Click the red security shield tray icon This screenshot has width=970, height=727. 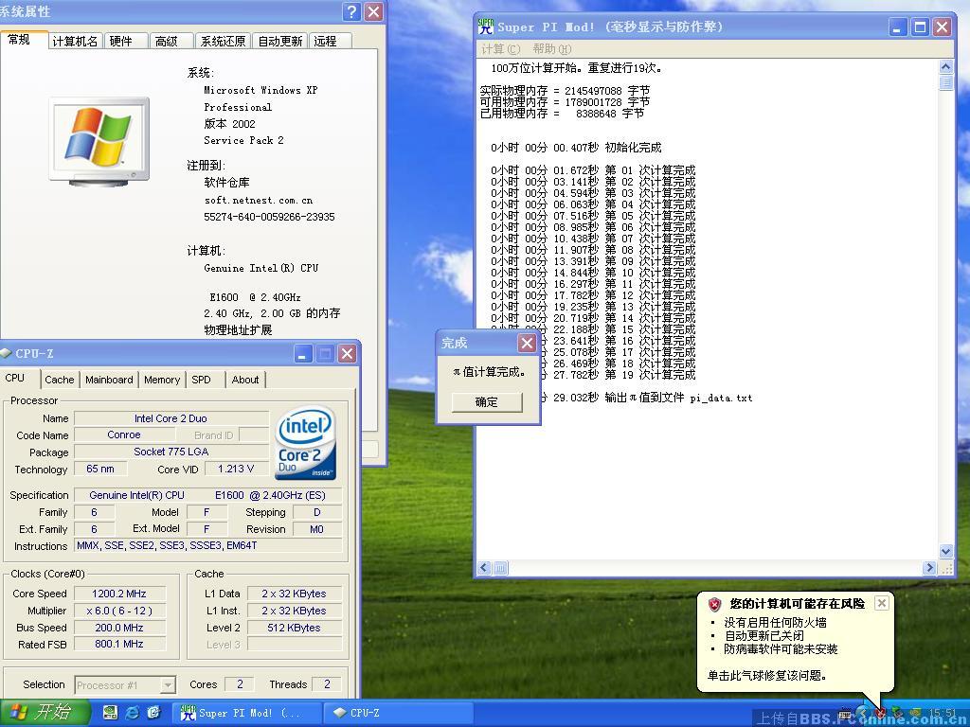880,713
